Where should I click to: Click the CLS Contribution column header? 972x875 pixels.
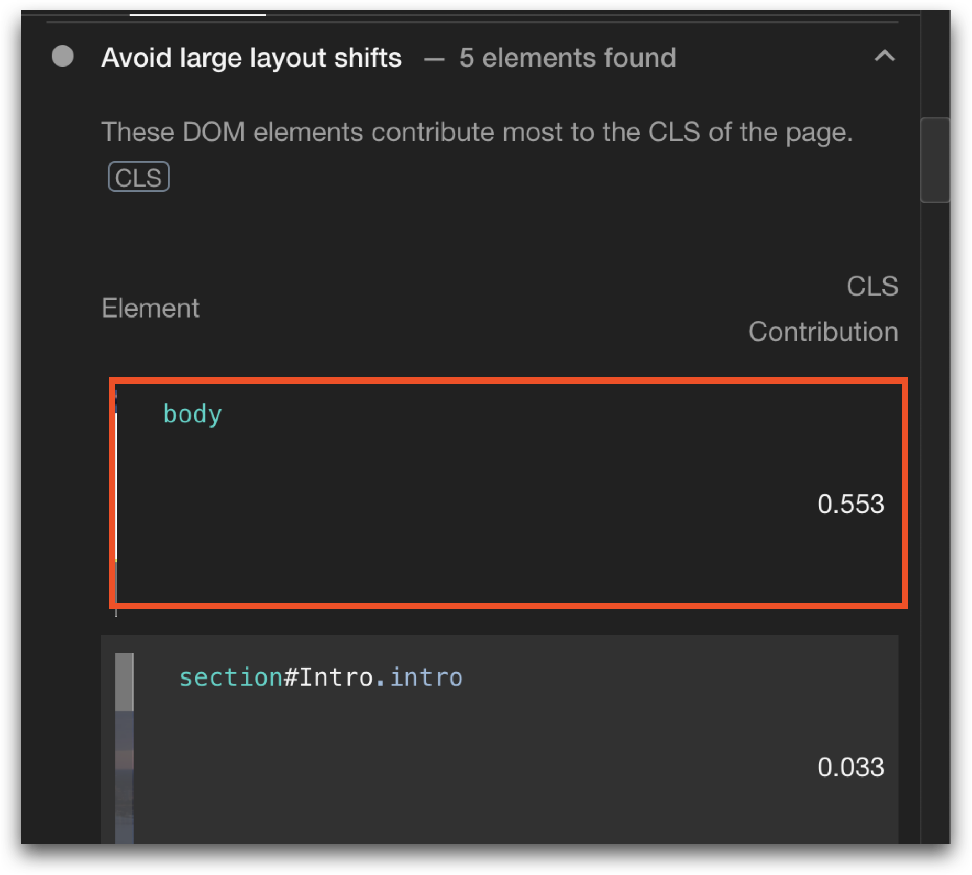point(823,309)
